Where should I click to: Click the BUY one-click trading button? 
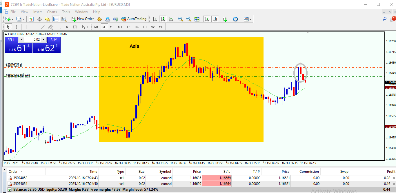[x=54, y=40]
